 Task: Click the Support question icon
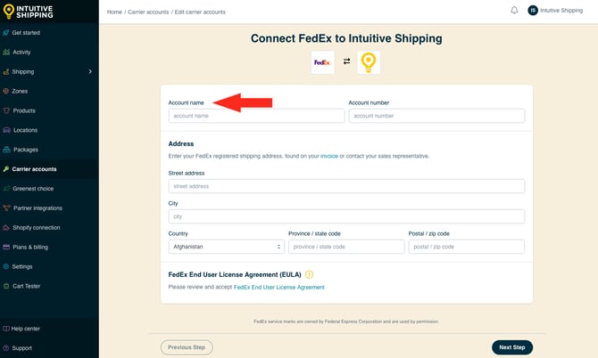click(x=5, y=348)
